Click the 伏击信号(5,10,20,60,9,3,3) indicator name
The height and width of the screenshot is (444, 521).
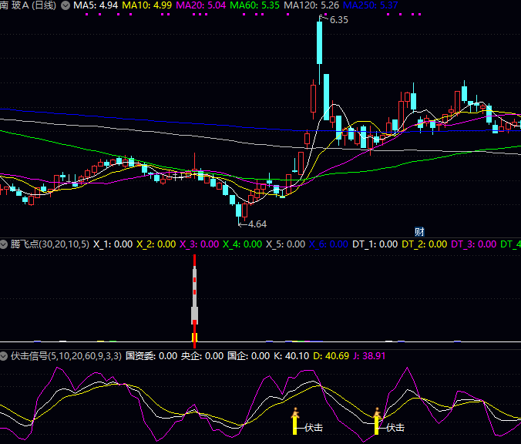click(66, 356)
